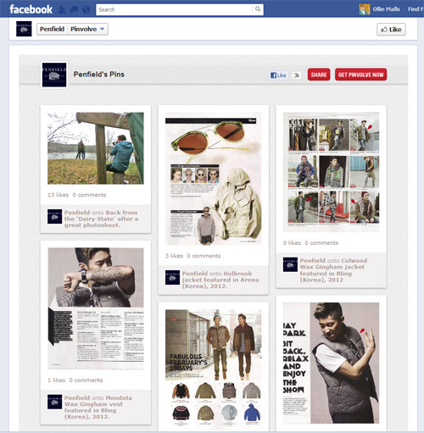Open Ollie Malls profile picture
Image resolution: width=424 pixels, height=433 pixels.
click(365, 9)
